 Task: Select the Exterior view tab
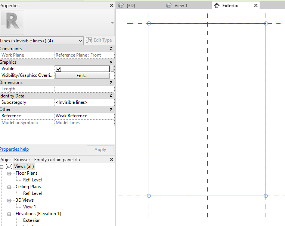(230, 6)
